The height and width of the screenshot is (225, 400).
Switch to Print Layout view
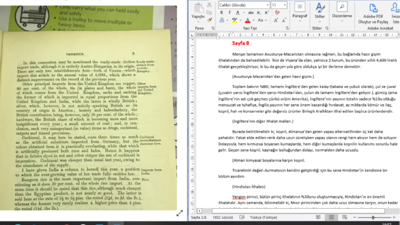pos(331,217)
